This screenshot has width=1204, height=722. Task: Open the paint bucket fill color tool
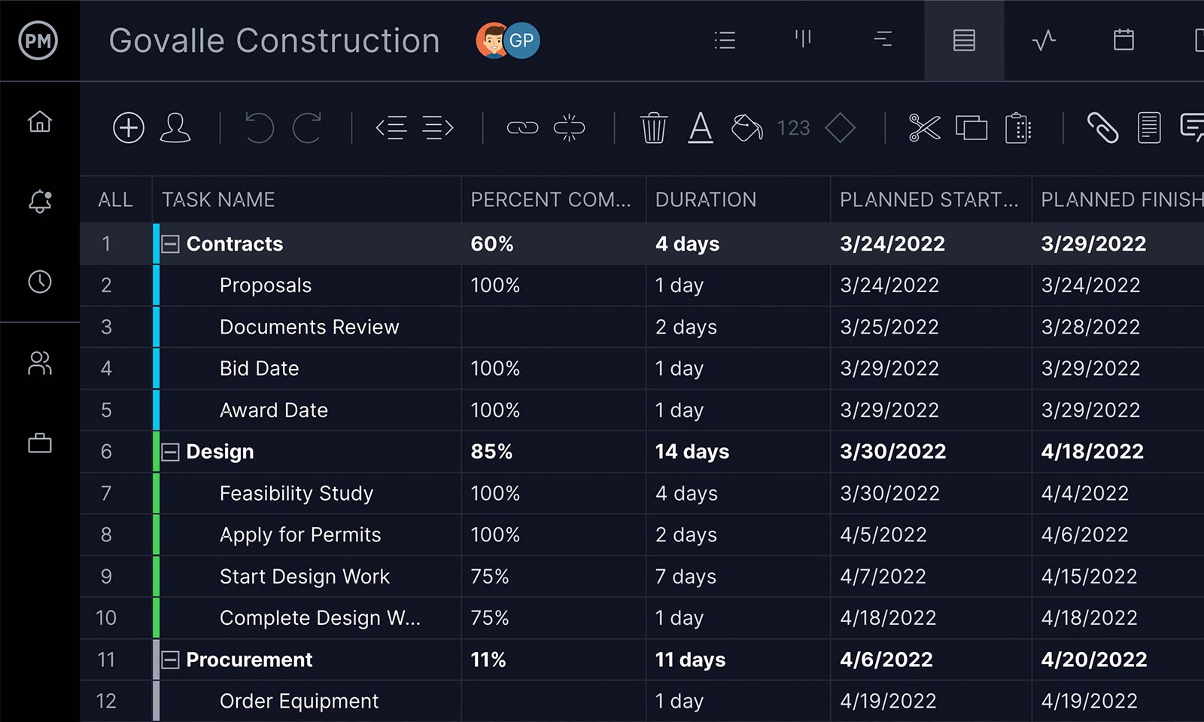[x=746, y=128]
